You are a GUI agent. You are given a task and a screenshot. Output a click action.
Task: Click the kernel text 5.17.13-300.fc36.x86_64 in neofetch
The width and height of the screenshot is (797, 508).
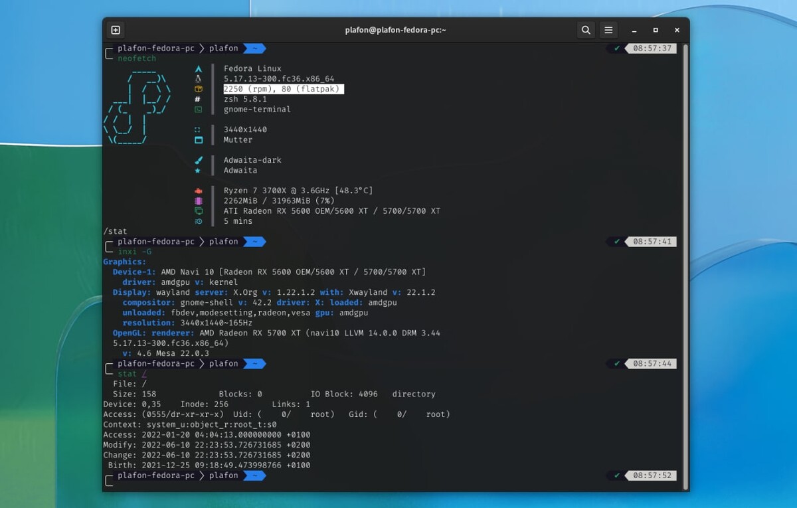279,78
